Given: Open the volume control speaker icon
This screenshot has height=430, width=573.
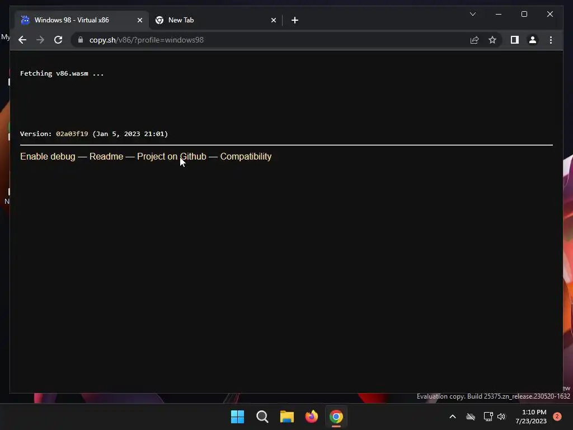Looking at the screenshot, I should coord(501,417).
